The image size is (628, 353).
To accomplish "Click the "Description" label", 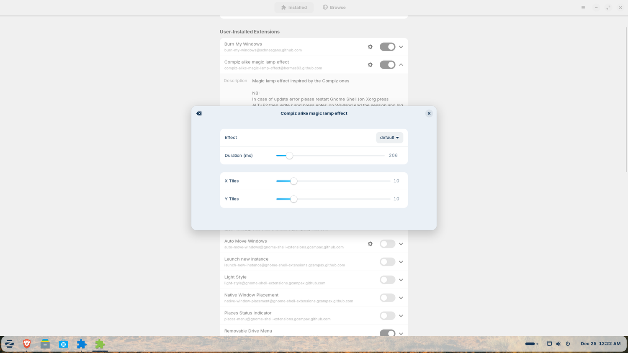I will click(235, 81).
